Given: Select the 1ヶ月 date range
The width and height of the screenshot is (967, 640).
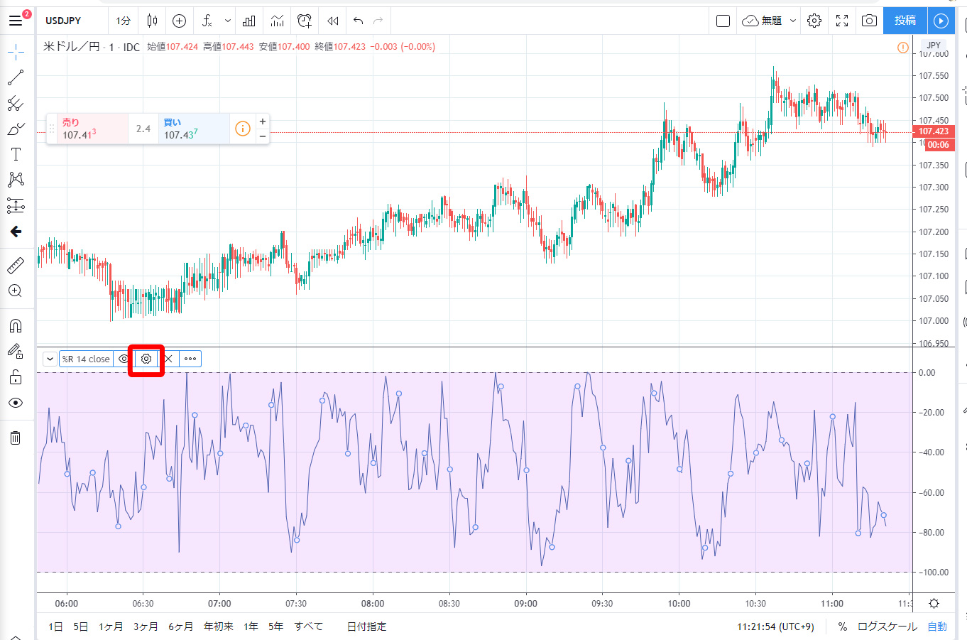Looking at the screenshot, I should (111, 627).
